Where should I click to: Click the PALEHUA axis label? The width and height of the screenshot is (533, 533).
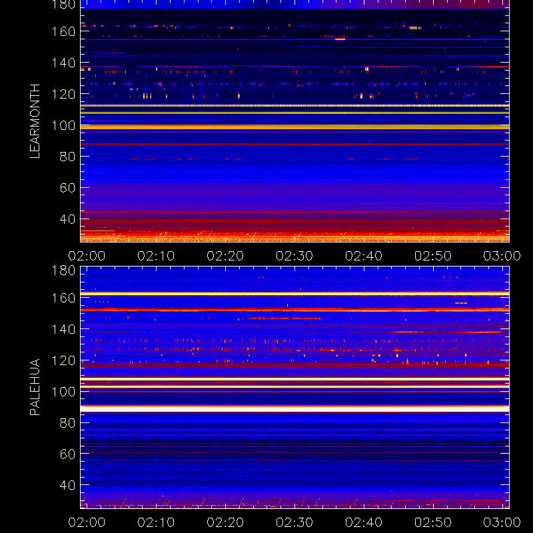click(x=35, y=387)
